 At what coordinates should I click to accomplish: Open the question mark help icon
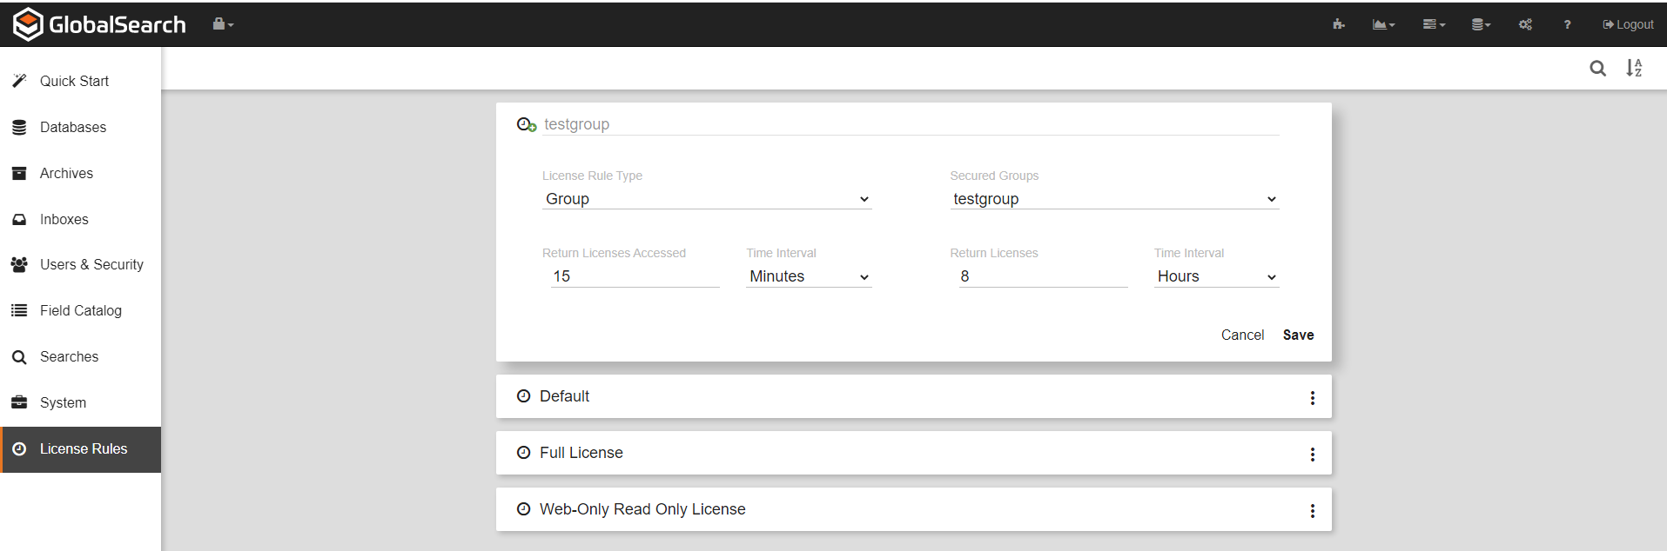pyautogui.click(x=1567, y=24)
